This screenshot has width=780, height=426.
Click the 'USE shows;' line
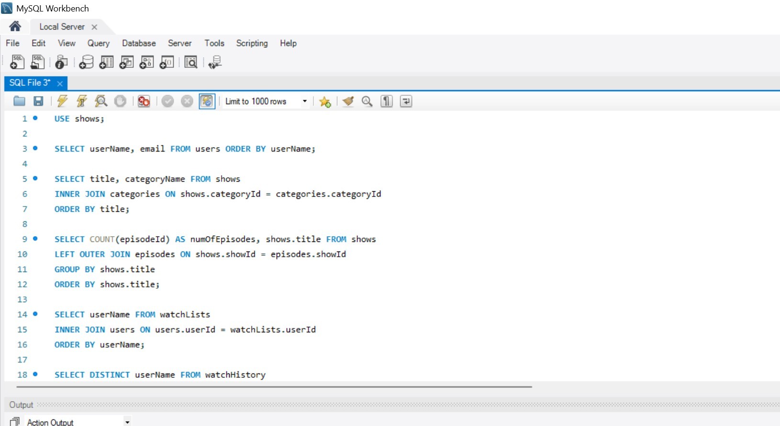pos(79,119)
